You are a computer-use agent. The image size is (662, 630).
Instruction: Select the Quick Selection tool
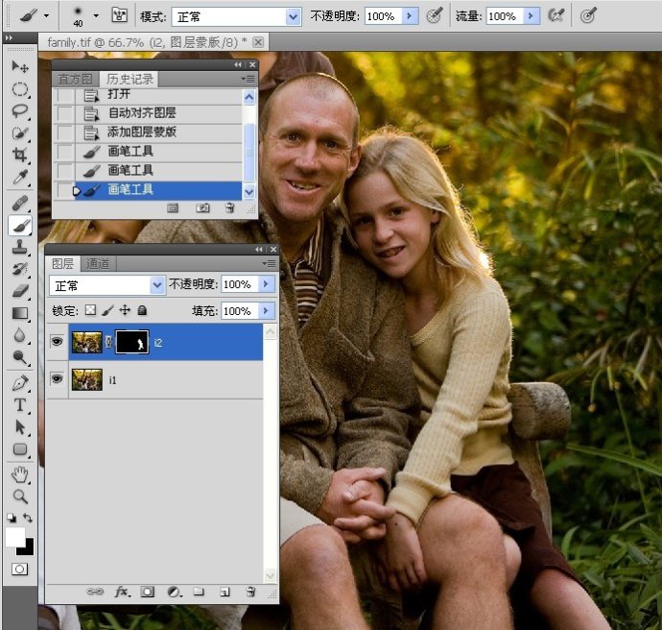(20, 133)
